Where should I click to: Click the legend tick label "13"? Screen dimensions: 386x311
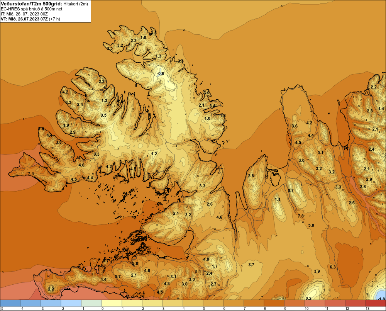(367, 309)
